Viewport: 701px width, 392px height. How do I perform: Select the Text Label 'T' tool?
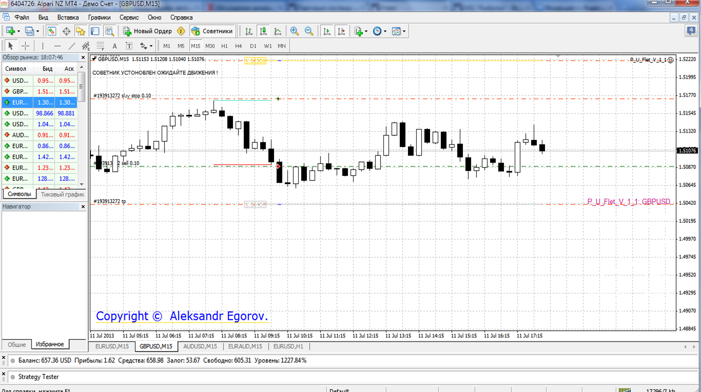(x=129, y=46)
